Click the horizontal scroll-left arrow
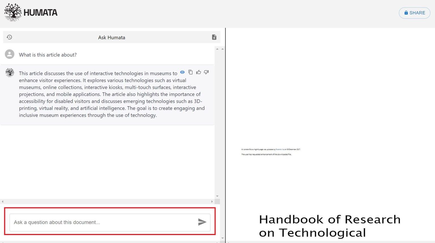This screenshot has height=243, width=435. pyautogui.click(x=3, y=202)
